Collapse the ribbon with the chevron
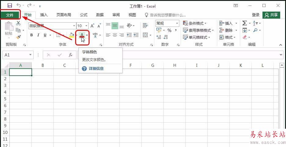286x147 pixels. (x=281, y=45)
